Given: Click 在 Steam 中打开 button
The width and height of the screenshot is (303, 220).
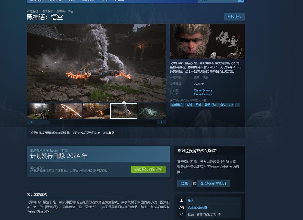Looking at the screenshot, I should [x=213, y=183].
